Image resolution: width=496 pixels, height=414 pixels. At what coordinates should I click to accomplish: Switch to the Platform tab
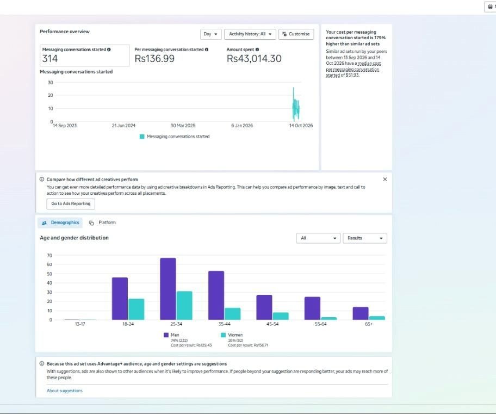pyautogui.click(x=102, y=223)
